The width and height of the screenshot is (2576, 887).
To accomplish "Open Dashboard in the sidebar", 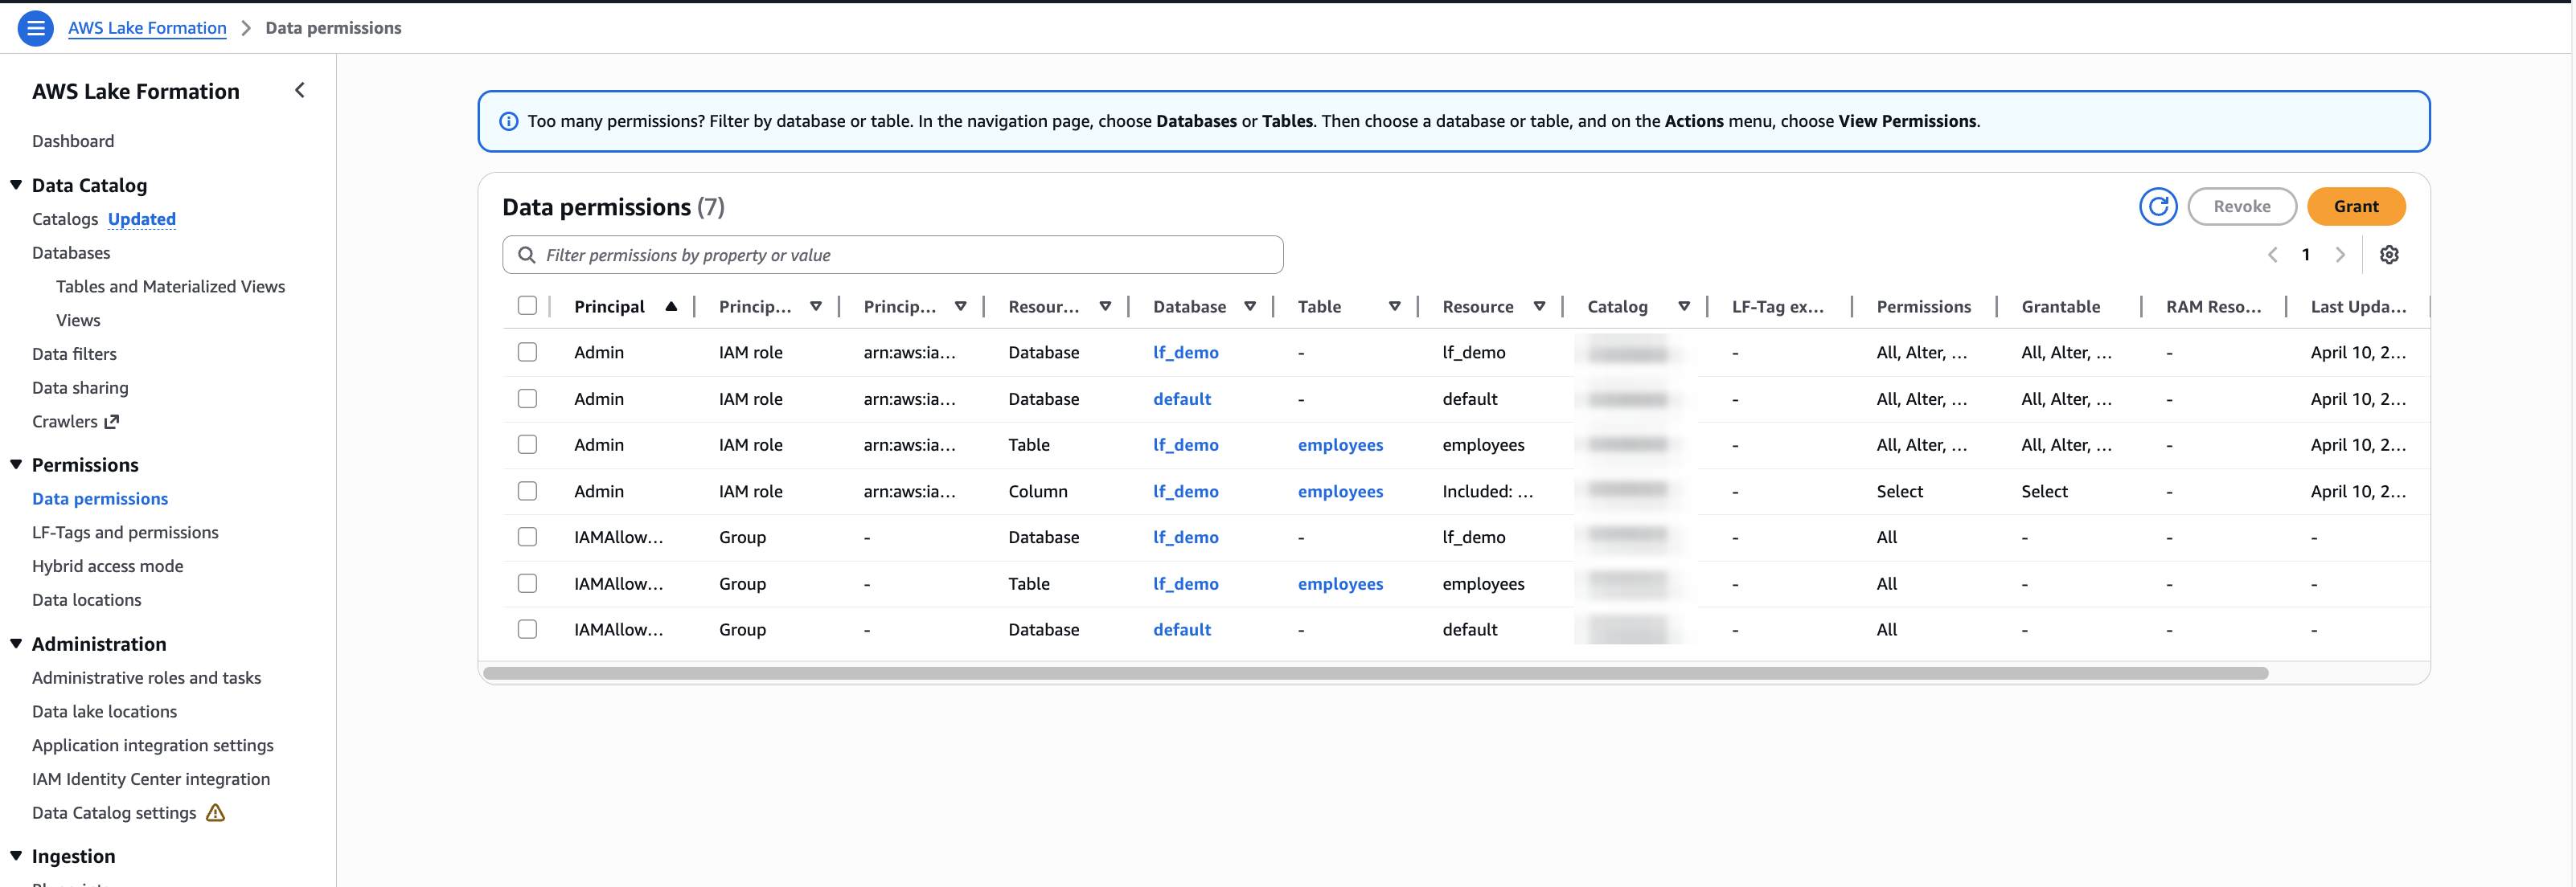I will click(x=73, y=142).
